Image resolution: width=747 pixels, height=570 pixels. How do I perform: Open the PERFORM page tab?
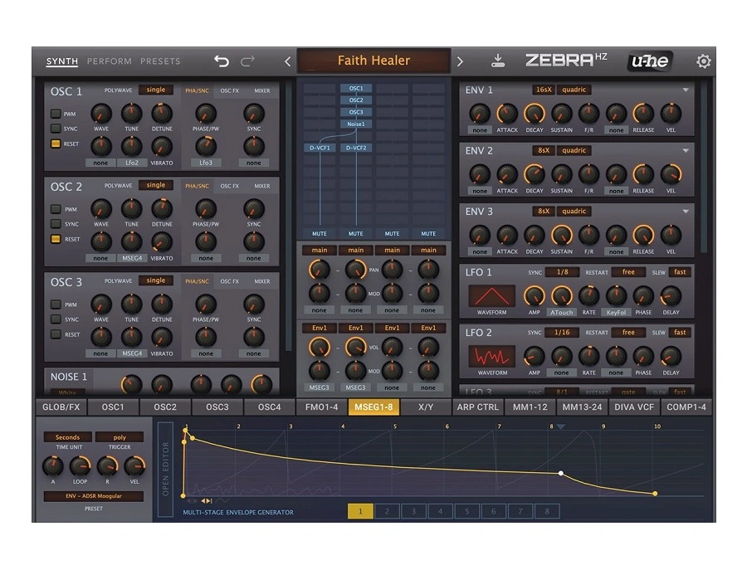[x=109, y=61]
